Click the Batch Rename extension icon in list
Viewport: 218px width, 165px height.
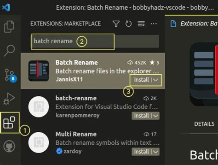coord(38,71)
